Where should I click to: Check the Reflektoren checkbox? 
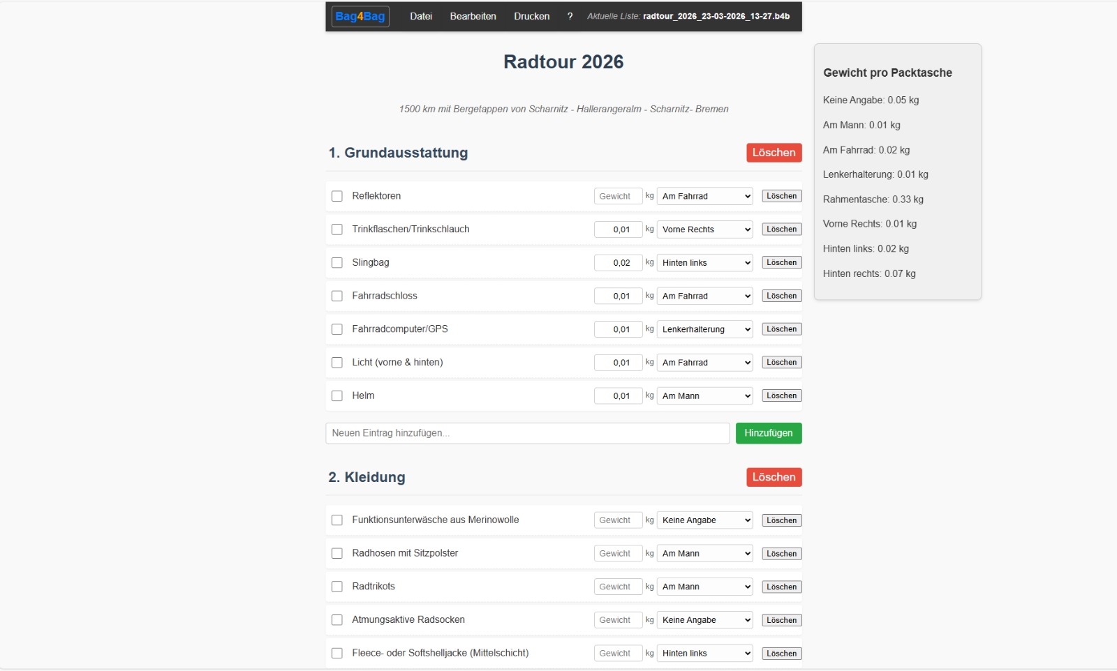tap(337, 196)
